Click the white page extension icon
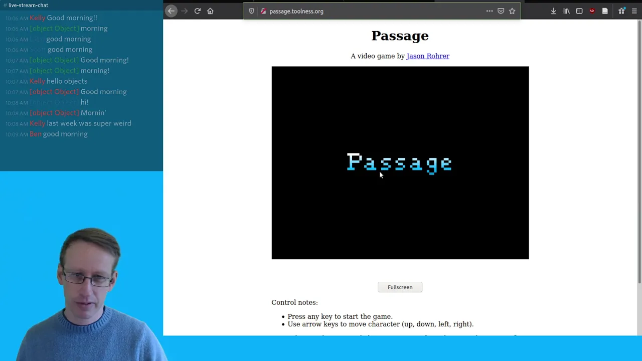This screenshot has width=642, height=361. point(605,11)
